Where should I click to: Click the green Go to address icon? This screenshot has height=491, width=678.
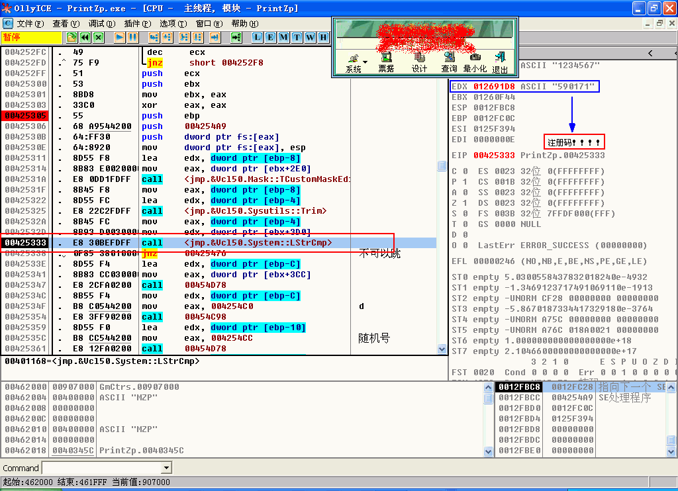pyautogui.click(x=236, y=38)
